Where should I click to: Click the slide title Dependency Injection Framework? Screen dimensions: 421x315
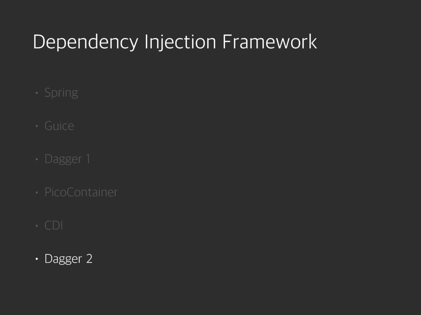click(175, 42)
